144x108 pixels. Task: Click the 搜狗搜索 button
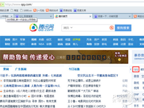pyautogui.click(x=123, y=28)
